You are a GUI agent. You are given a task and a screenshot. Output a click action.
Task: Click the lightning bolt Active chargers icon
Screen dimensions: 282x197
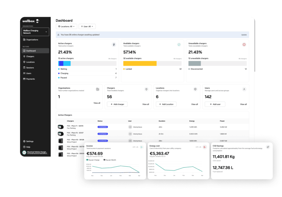[114, 44]
